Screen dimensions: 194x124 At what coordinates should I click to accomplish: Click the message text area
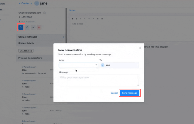click(99, 80)
